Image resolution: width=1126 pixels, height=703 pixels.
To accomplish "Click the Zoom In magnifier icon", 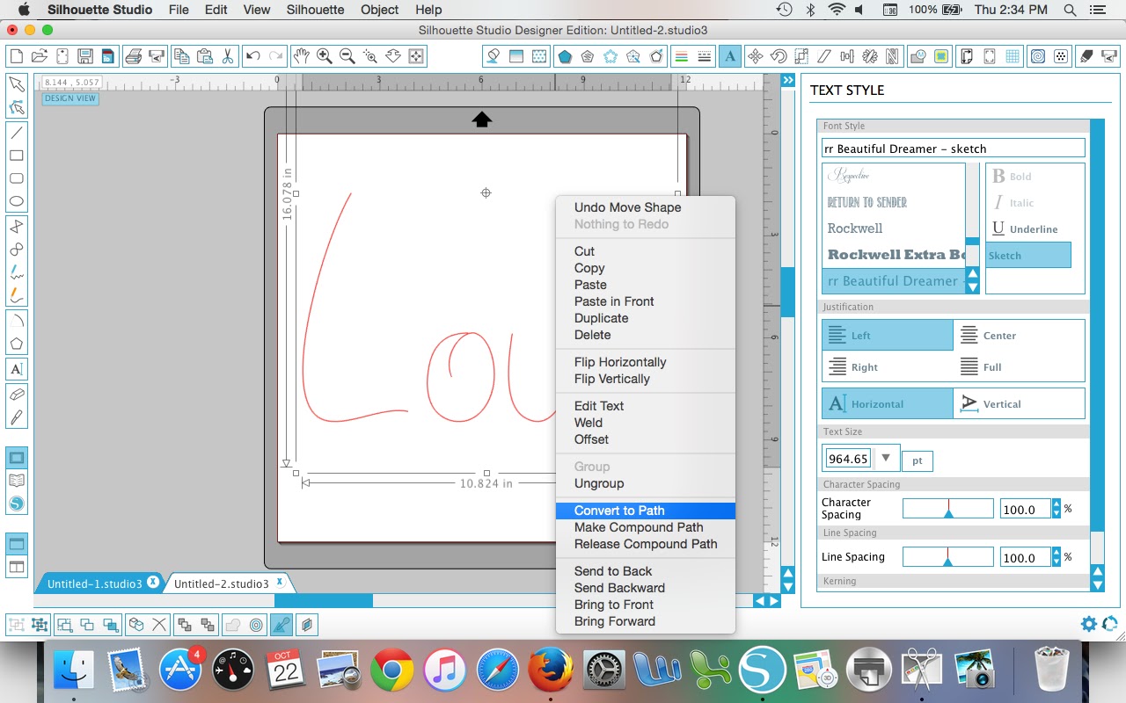I will tap(323, 54).
